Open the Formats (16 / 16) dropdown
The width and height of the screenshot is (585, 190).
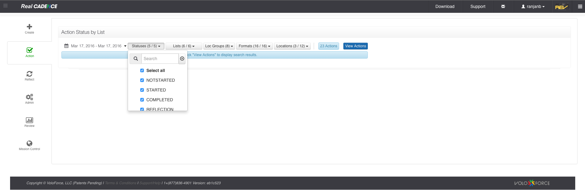point(254,46)
